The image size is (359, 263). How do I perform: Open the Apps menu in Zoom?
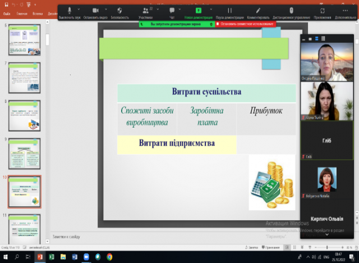pyautogui.click(x=323, y=13)
